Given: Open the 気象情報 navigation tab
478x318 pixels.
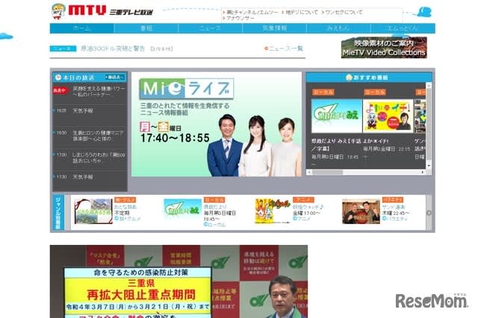Looking at the screenshot, I should 274,28.
